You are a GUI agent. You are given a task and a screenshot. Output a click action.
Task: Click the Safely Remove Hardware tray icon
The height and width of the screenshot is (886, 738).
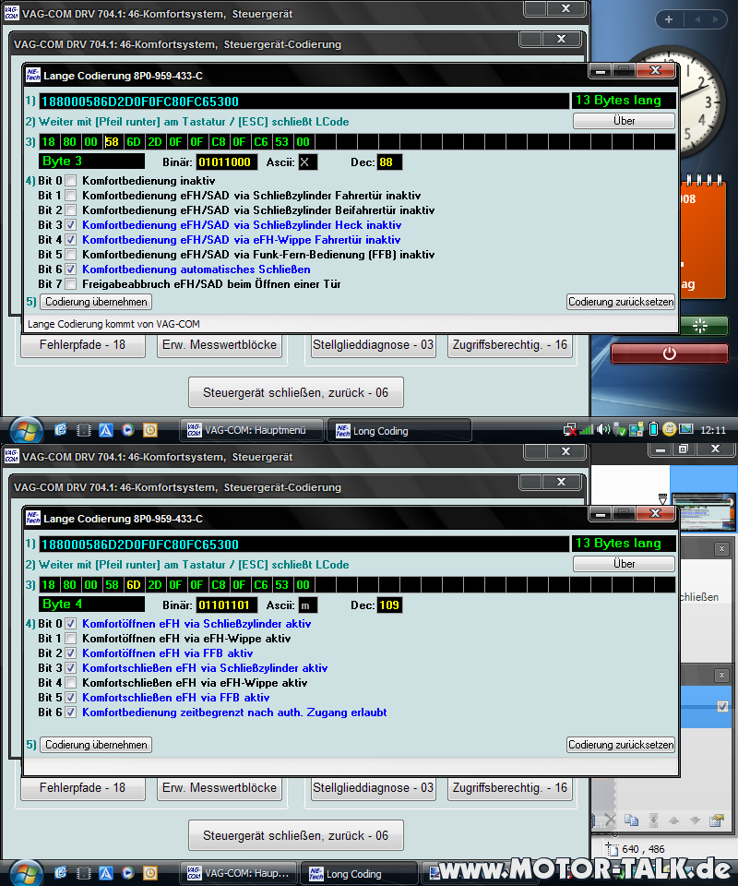(619, 430)
